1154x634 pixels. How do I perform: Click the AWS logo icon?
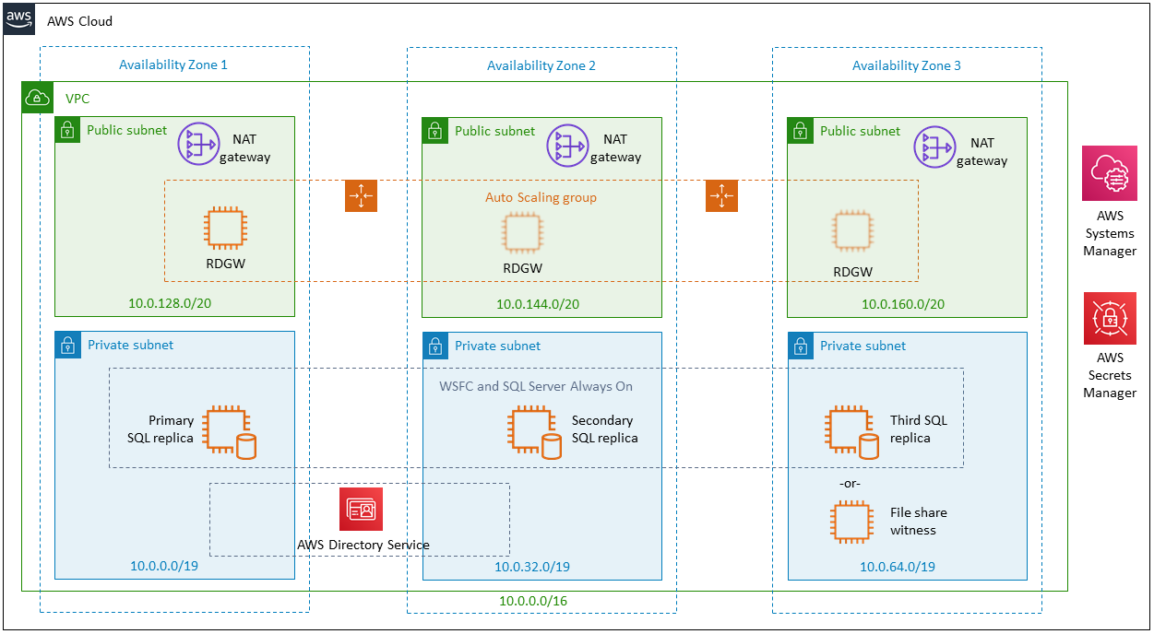click(18, 18)
